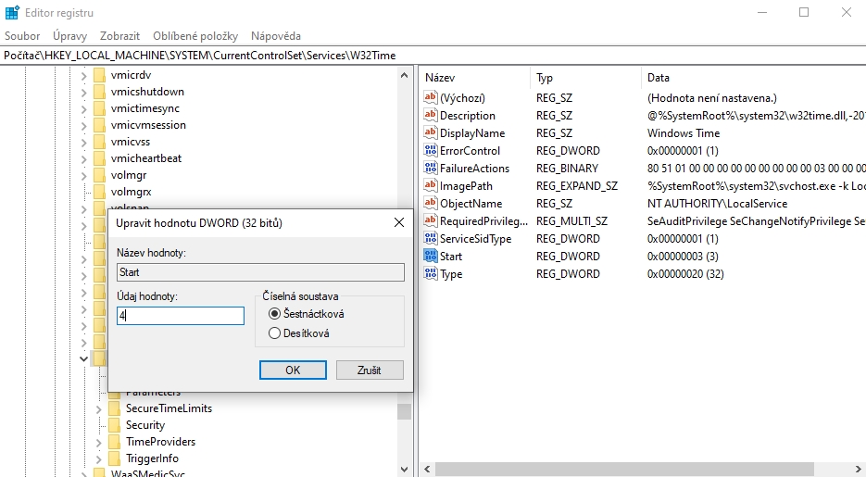The width and height of the screenshot is (866, 477).
Task: Click the TimeProviders folder icon
Action: (x=114, y=442)
